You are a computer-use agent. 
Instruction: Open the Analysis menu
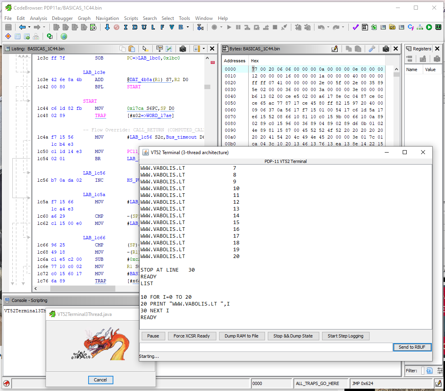pyautogui.click(x=38, y=18)
